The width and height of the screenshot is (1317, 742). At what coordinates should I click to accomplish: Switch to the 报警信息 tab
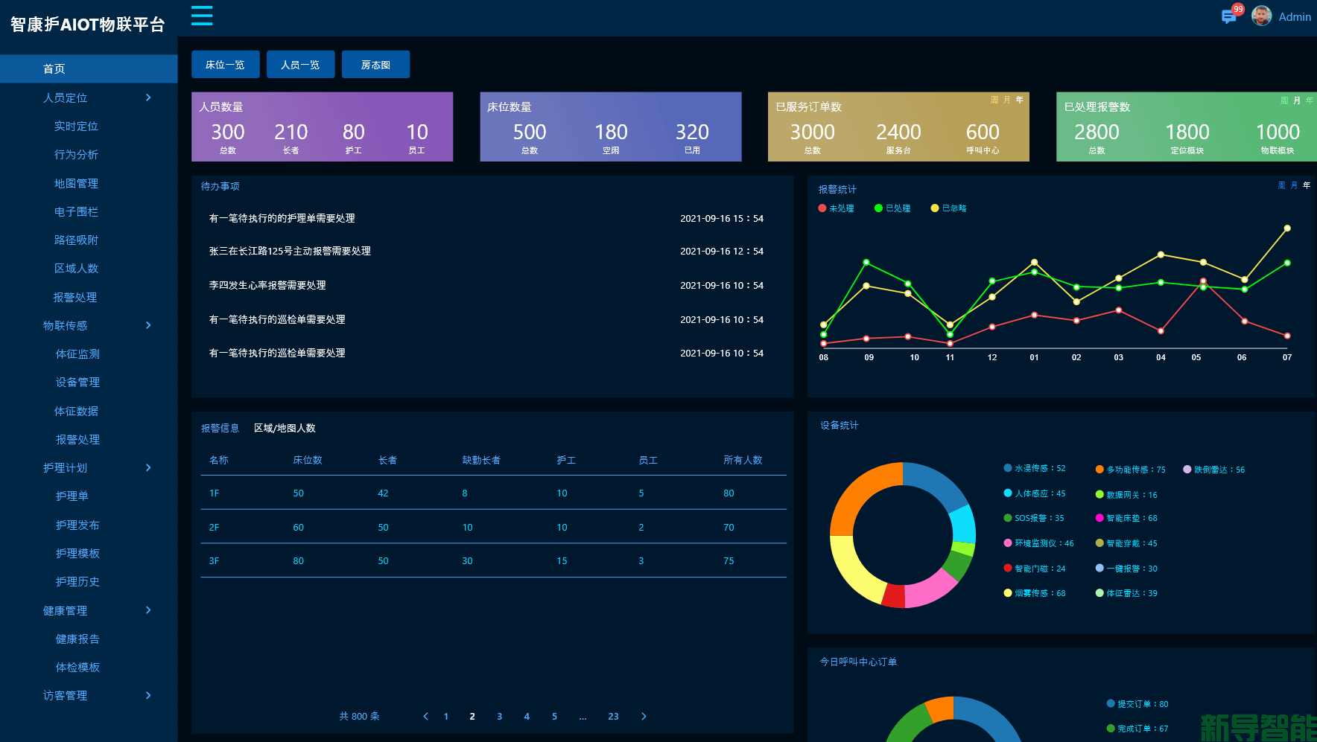[x=220, y=428]
